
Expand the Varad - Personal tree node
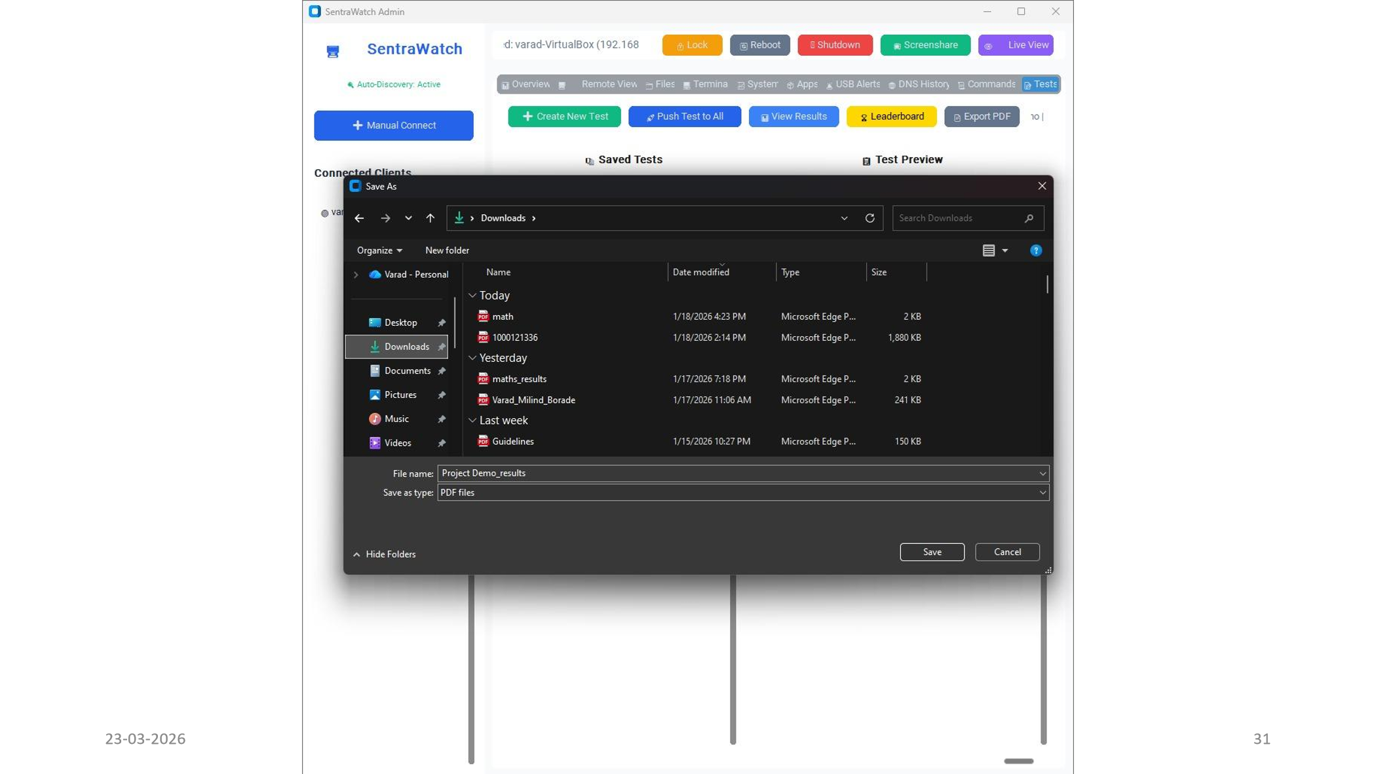pos(356,275)
